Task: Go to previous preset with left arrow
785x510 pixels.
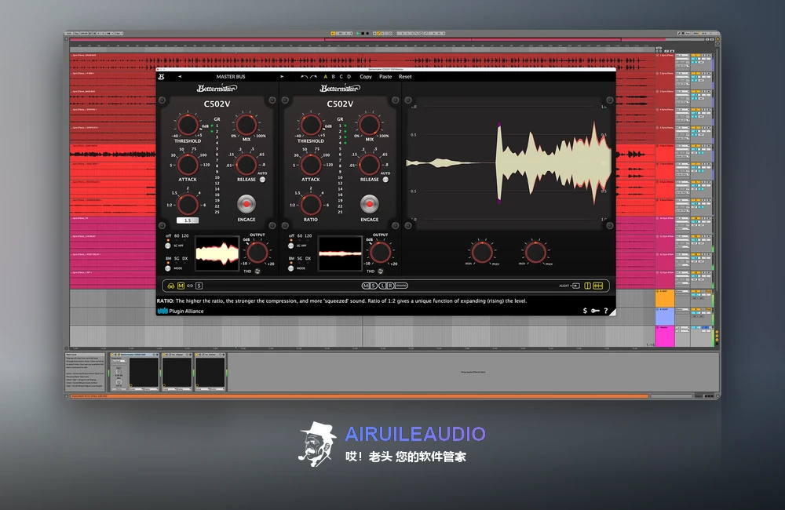Action: [x=180, y=77]
